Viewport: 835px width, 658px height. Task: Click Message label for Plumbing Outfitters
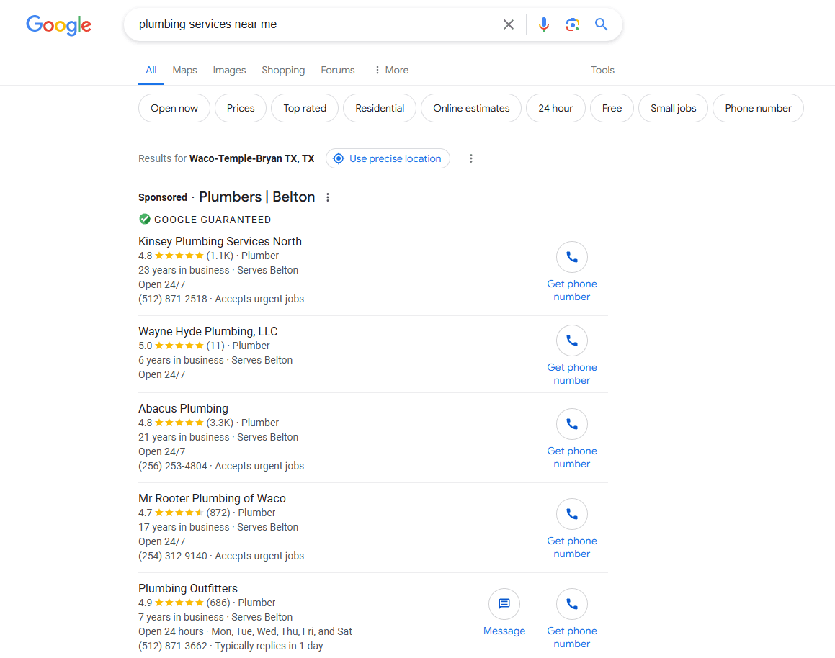coord(504,631)
